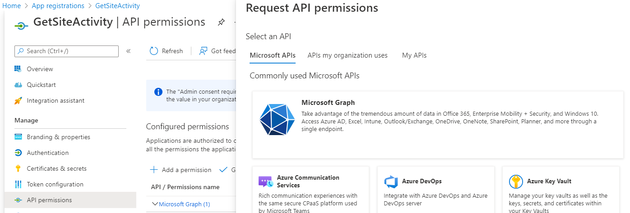The height and width of the screenshot is (213, 630).
Task: Focus the Search (Ctrl+/) input field
Action: pyautogui.click(x=67, y=51)
